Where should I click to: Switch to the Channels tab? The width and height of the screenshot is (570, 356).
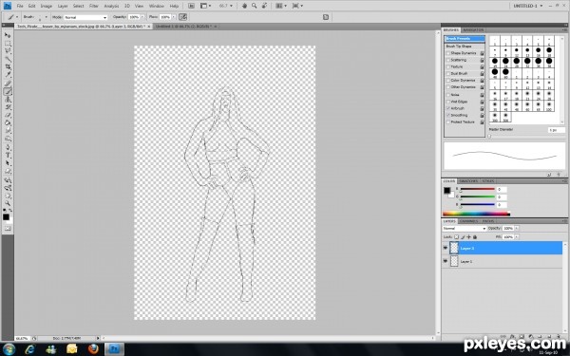(x=469, y=221)
